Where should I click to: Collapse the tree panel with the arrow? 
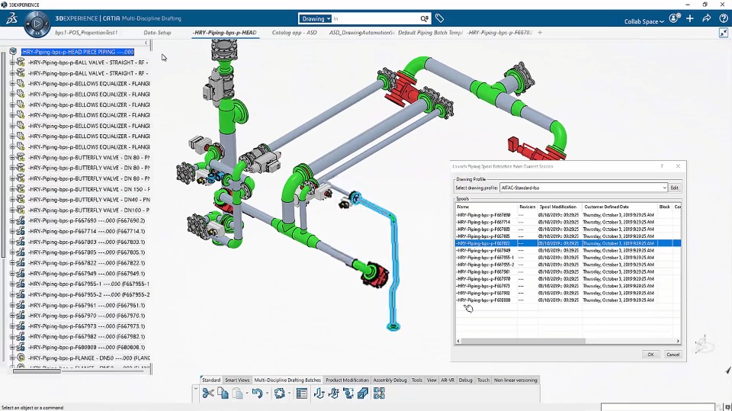pyautogui.click(x=146, y=43)
